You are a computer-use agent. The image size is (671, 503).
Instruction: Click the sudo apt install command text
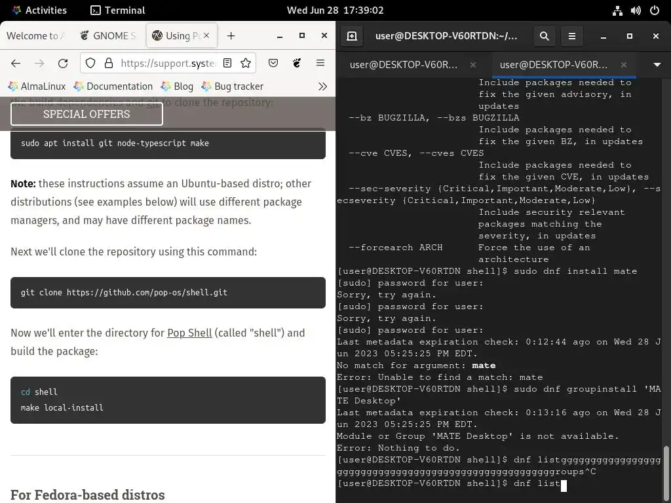115,143
